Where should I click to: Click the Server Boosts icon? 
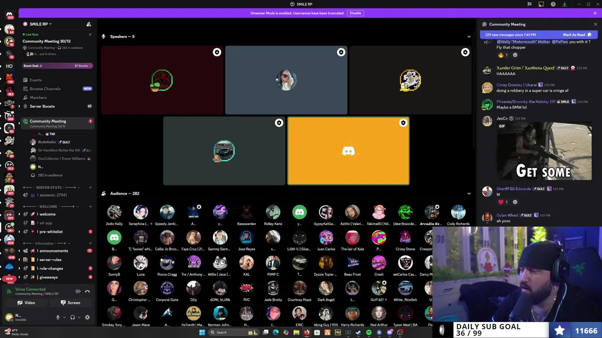pos(25,106)
